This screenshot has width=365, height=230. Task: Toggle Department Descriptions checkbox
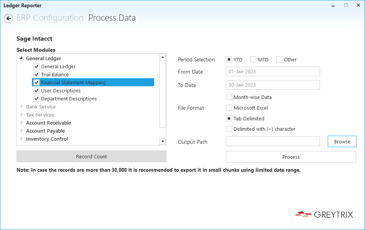point(36,99)
